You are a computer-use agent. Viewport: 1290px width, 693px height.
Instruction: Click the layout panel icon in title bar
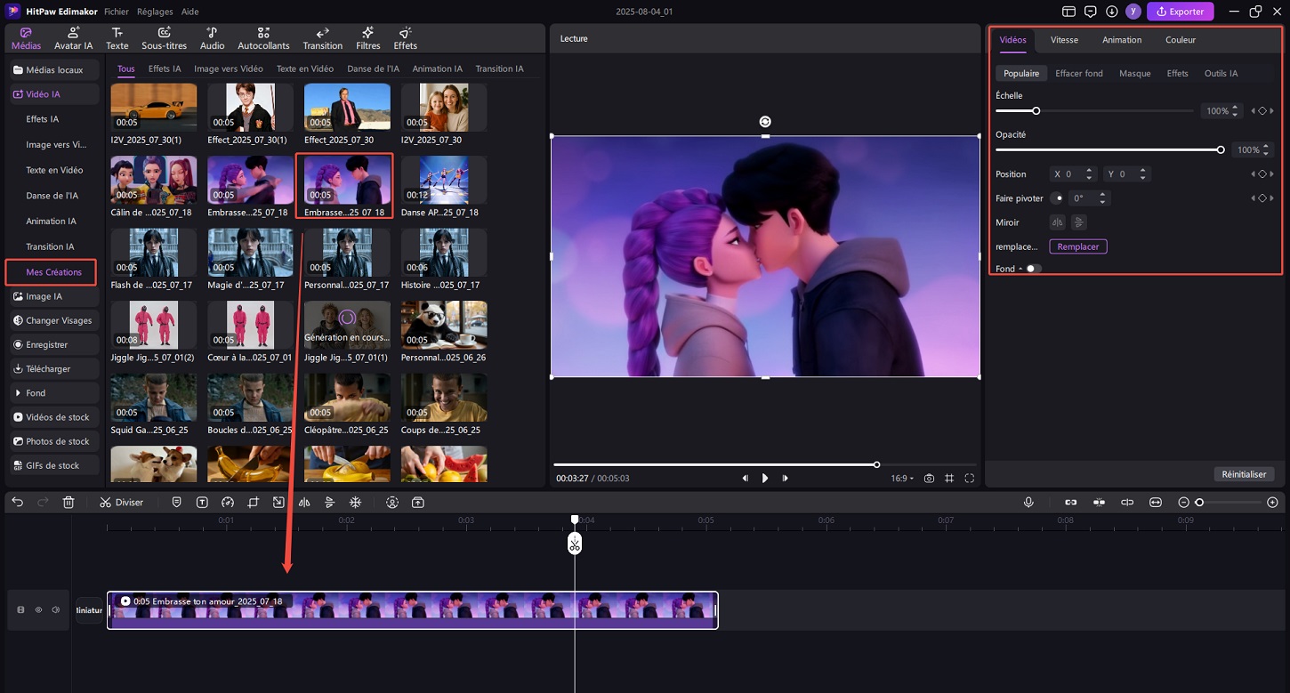pyautogui.click(x=1069, y=12)
